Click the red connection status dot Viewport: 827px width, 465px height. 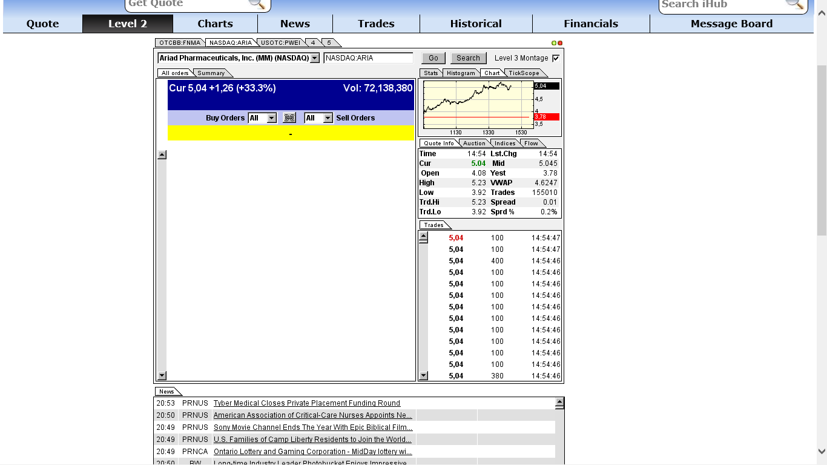tap(559, 42)
